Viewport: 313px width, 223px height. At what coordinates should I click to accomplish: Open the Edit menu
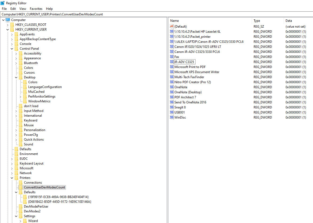(x=13, y=9)
